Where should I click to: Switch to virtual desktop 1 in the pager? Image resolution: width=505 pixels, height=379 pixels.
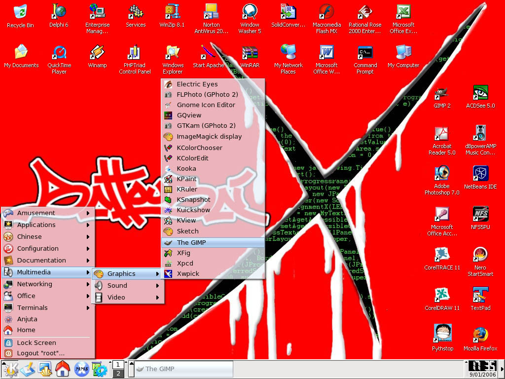118,365
